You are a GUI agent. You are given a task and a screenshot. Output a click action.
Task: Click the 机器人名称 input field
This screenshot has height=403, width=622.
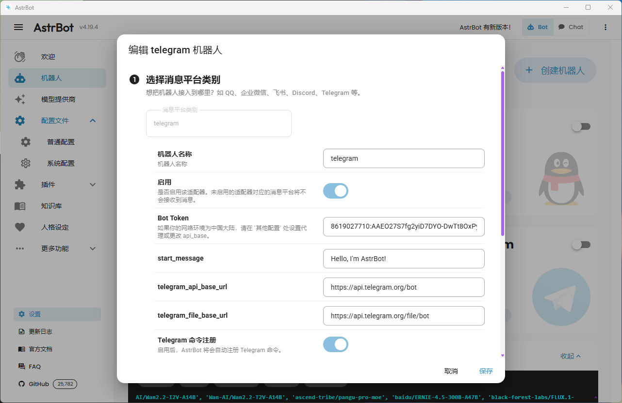pyautogui.click(x=404, y=158)
